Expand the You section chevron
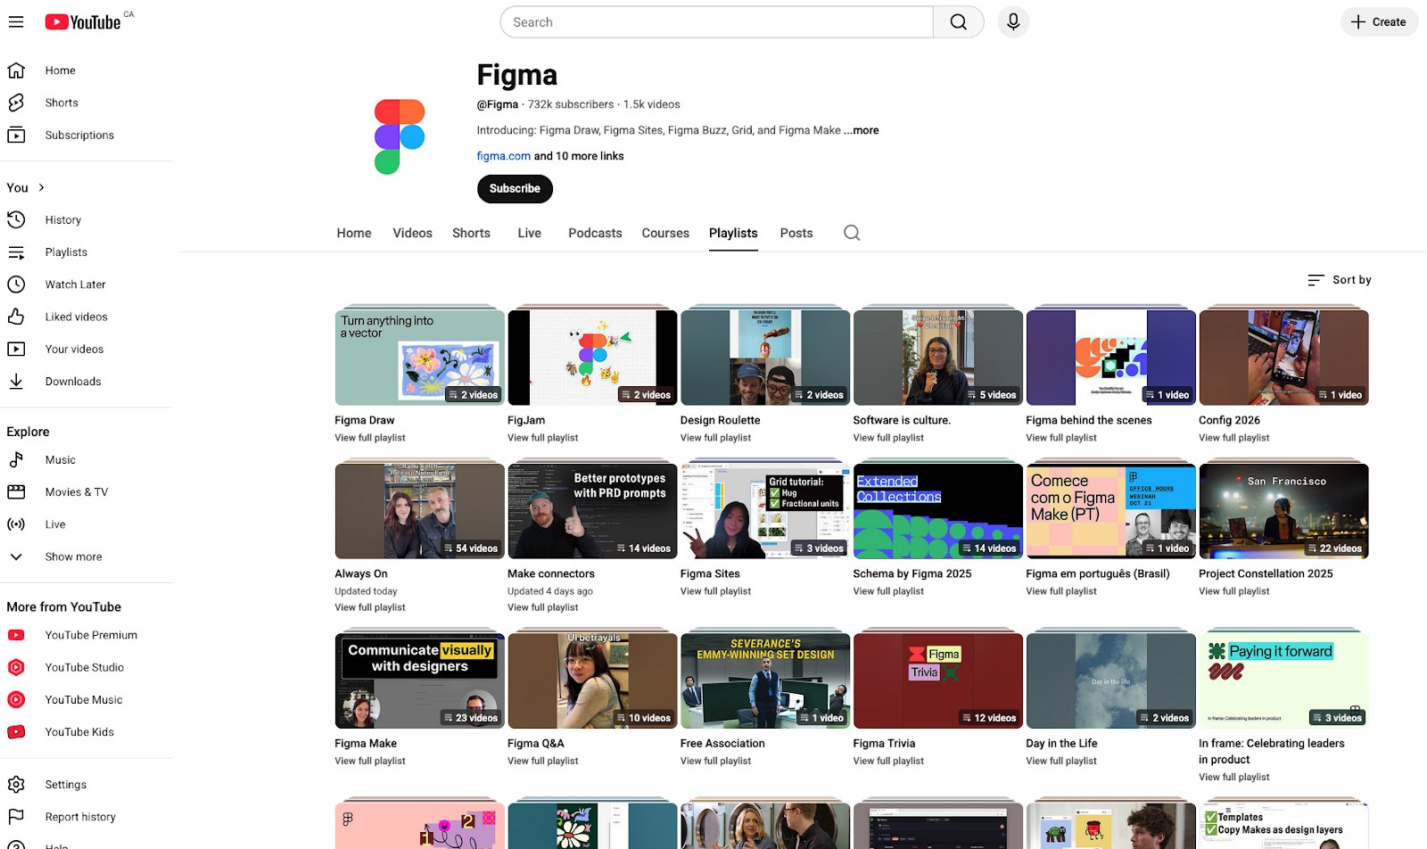Image resolution: width=1427 pixels, height=849 pixels. [x=41, y=187]
